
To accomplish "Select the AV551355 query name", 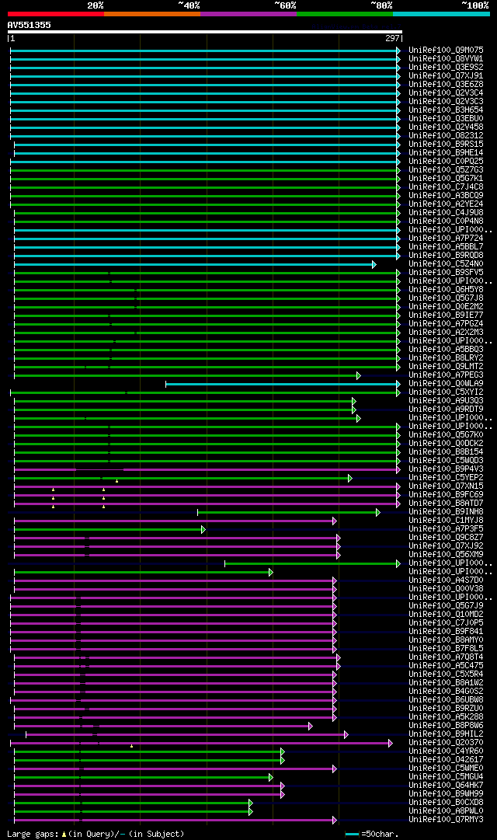I will tap(29, 25).
